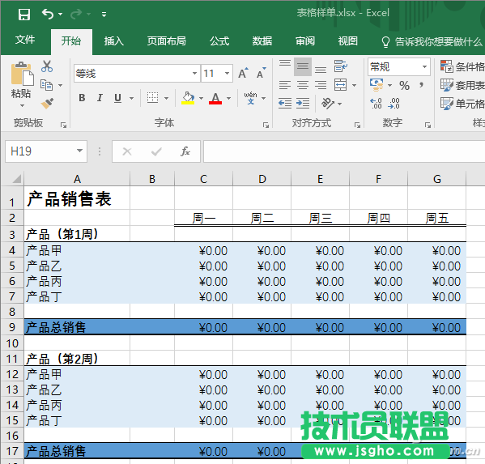485x464 pixels.
Task: Switch to the 视图 tab
Action: [x=347, y=40]
